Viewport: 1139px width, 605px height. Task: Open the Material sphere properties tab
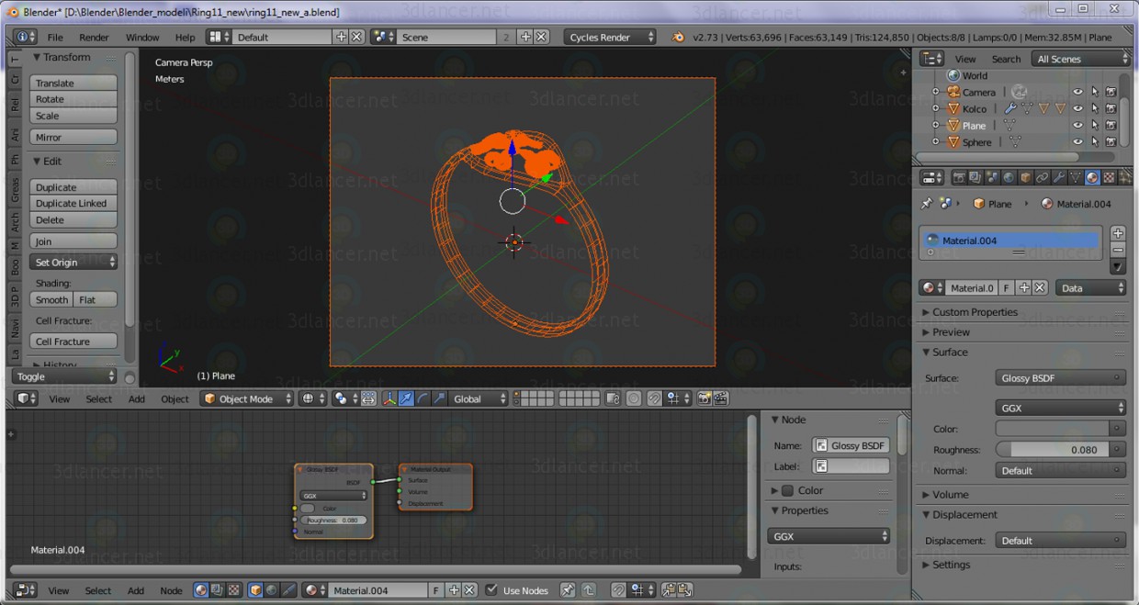pos(1092,177)
